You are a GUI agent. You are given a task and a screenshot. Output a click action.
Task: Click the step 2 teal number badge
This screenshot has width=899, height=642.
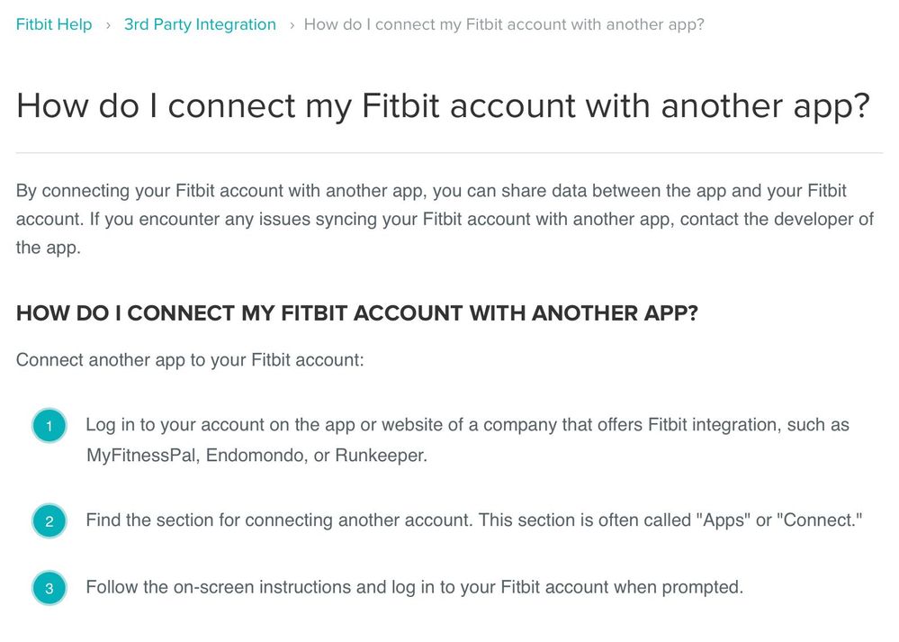(49, 521)
